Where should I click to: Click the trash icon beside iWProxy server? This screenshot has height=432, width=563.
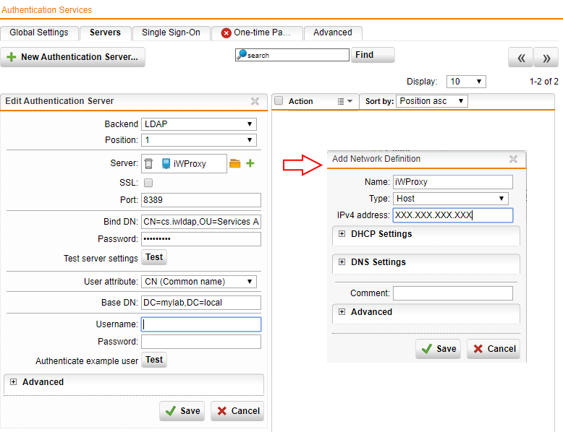[148, 164]
